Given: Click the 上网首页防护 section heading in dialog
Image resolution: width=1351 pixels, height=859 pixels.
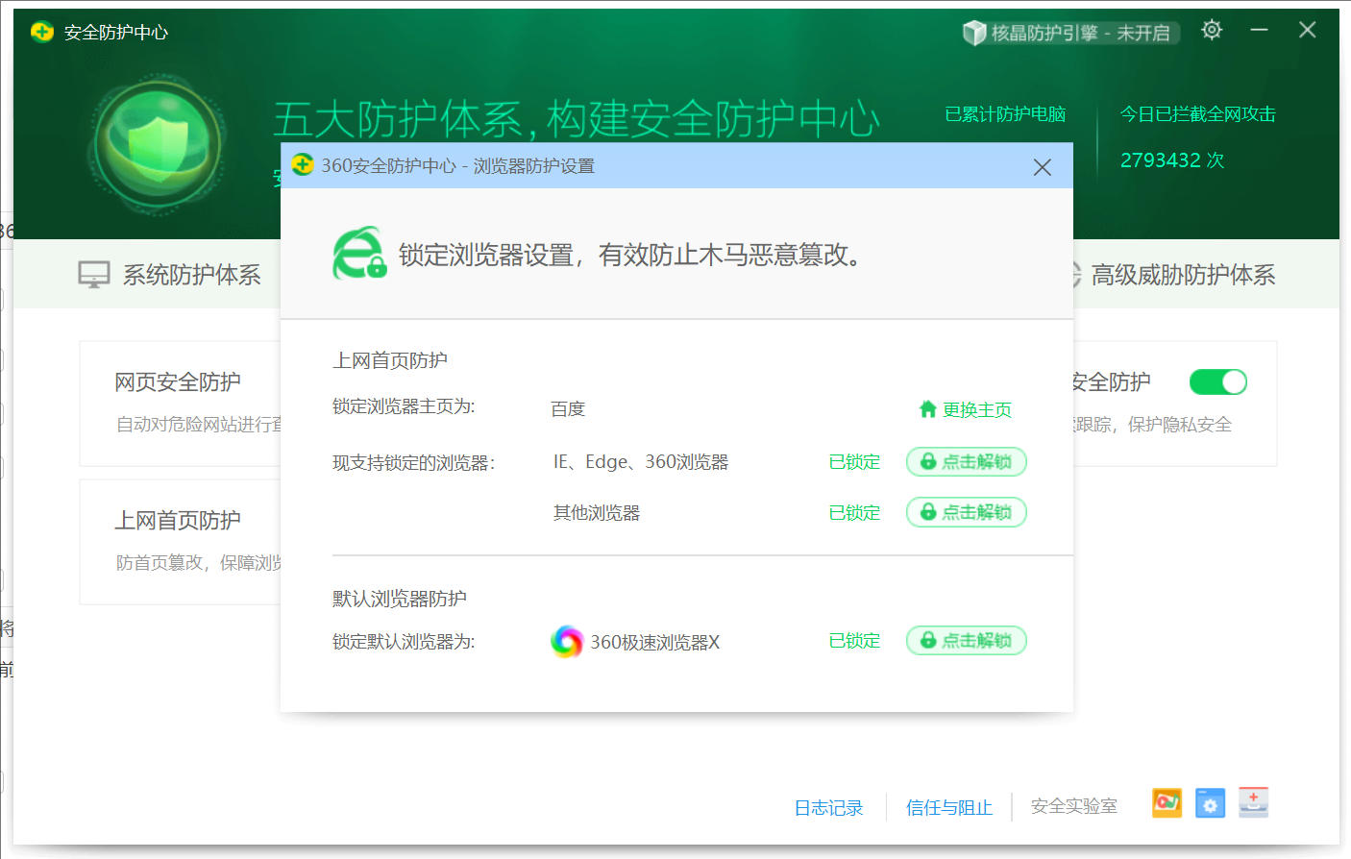Looking at the screenshot, I should [x=390, y=360].
